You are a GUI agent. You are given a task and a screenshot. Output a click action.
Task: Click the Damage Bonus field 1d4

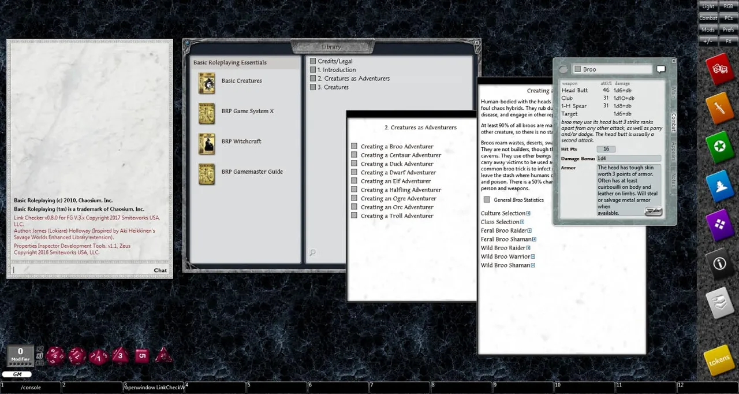[629, 158]
